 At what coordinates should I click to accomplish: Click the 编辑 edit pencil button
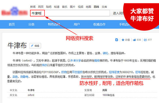tap(35, 46)
